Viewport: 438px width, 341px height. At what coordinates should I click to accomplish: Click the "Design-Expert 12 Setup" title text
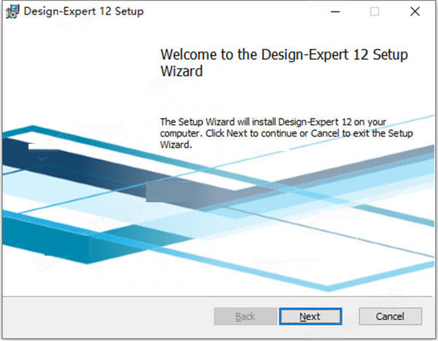(83, 12)
